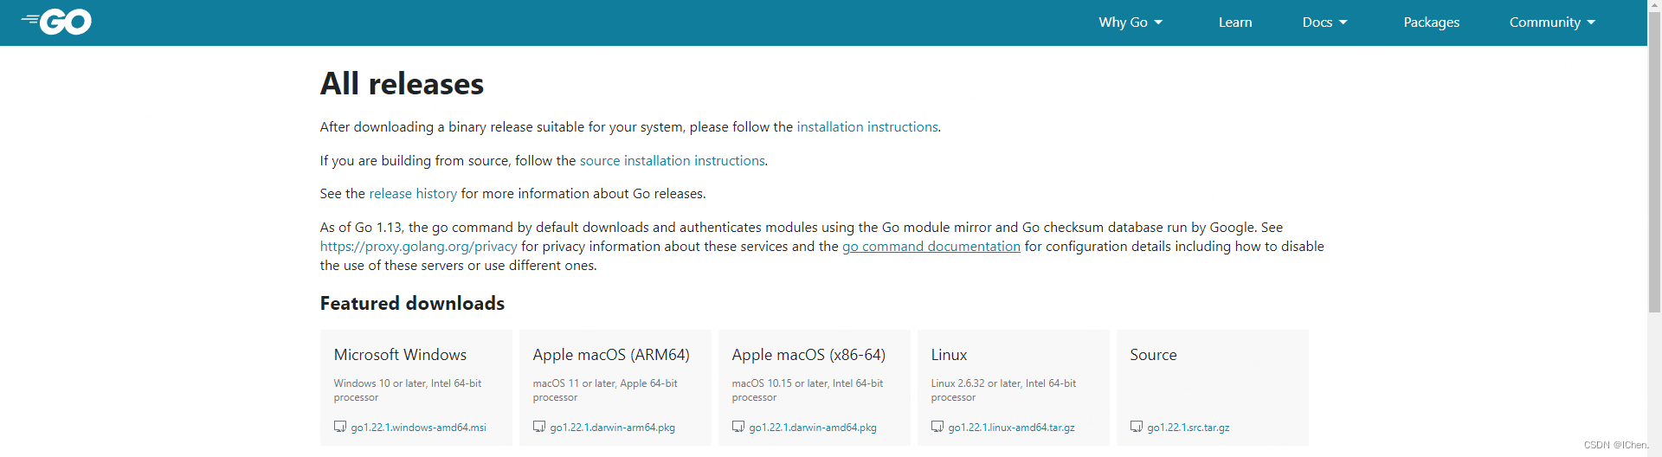Open the Learn page
Viewport: 1662px width, 457px height.
(1235, 23)
